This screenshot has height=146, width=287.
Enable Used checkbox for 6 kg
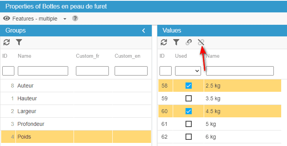coord(189,137)
